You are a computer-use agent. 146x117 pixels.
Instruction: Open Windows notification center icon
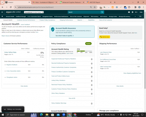click(142, 115)
